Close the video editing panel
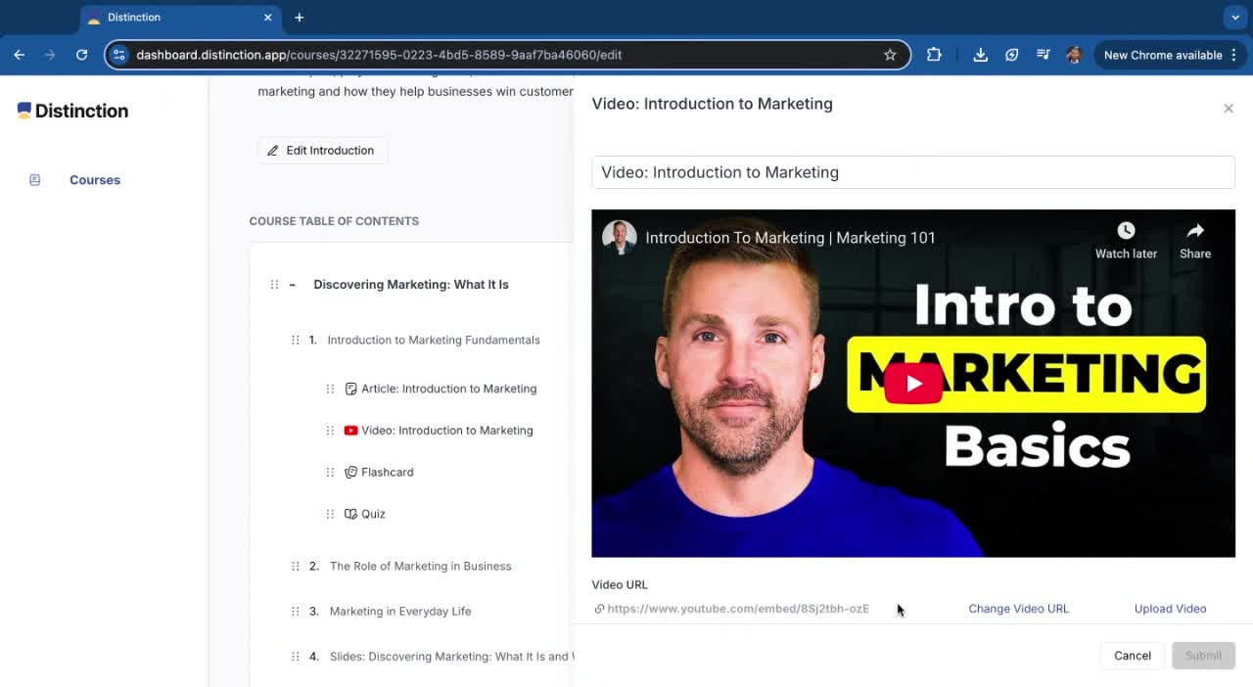This screenshot has height=687, width=1253. 1228,109
